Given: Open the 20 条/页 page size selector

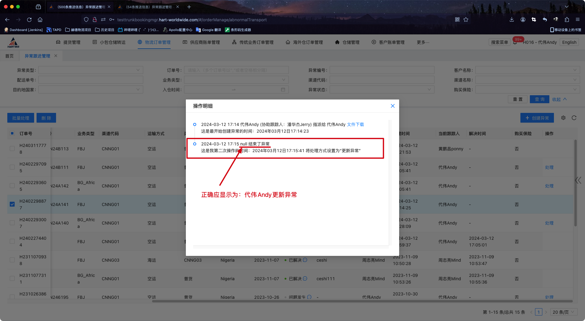Looking at the screenshot, I should (x=563, y=312).
